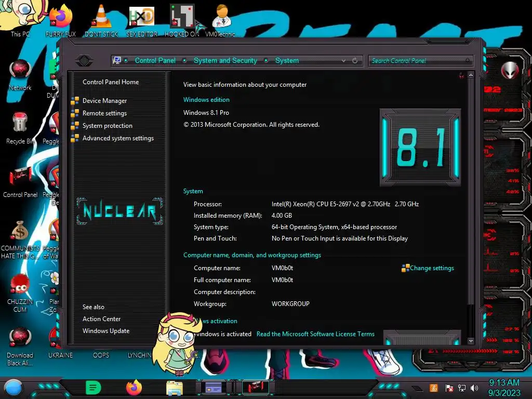This screenshot has width=532, height=399.
Task: Click the scrollbar down arrow
Action: (x=471, y=341)
